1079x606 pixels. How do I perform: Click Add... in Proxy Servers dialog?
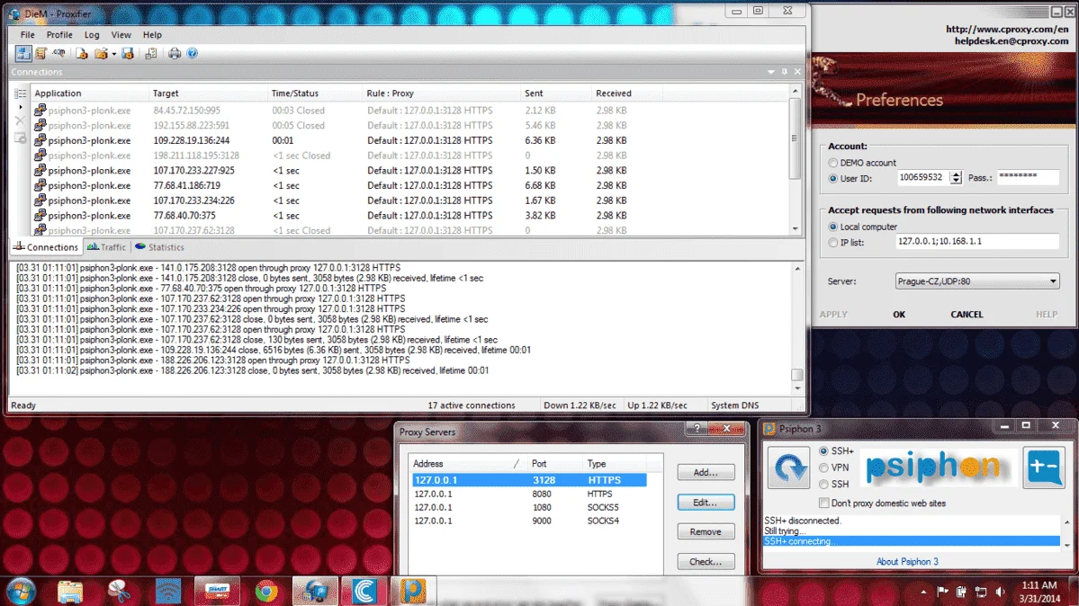[706, 473]
